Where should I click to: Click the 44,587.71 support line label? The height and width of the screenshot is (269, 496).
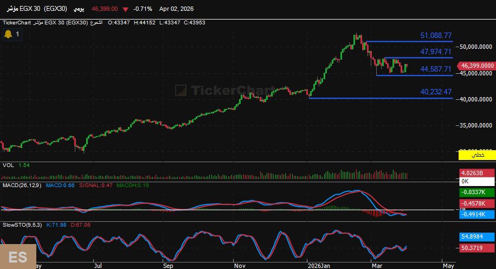436,69
